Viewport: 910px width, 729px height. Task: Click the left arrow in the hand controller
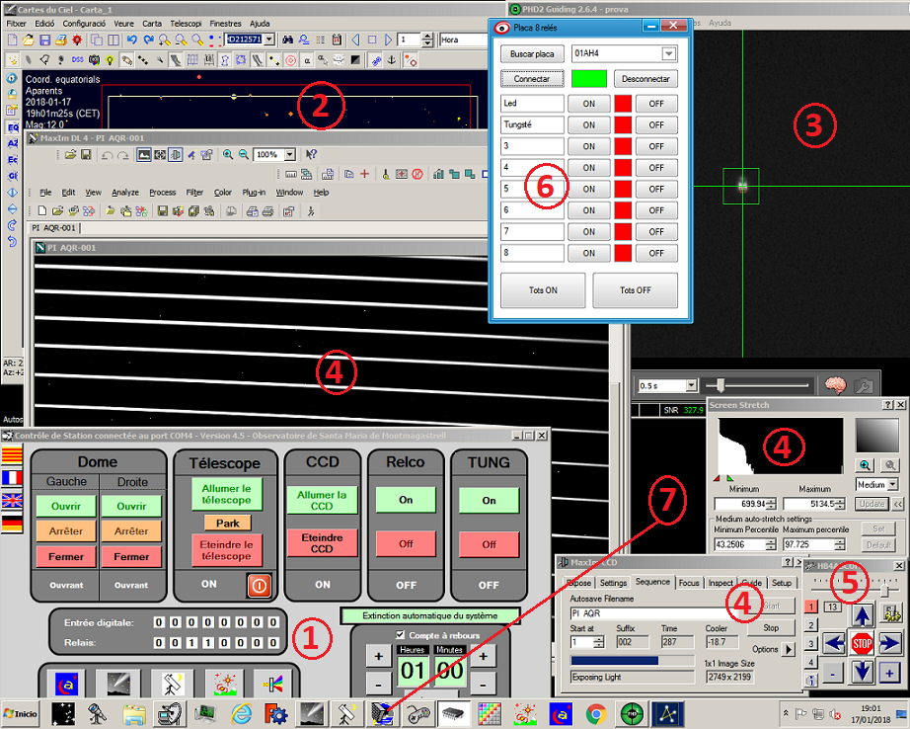(834, 643)
